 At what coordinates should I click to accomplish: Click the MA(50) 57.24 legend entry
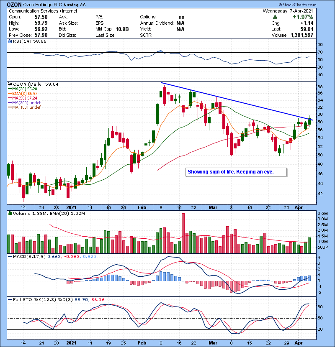(x=23, y=98)
